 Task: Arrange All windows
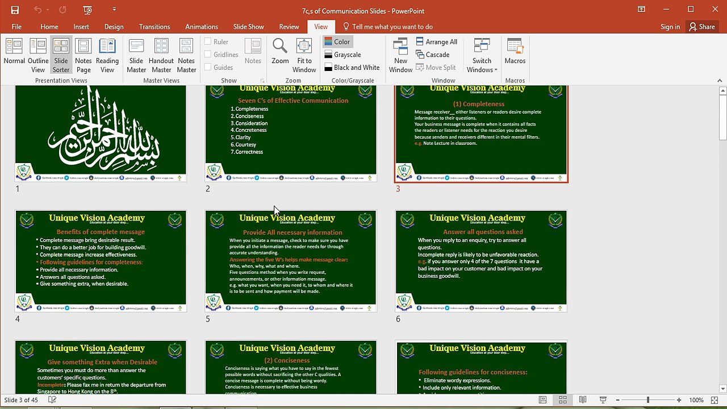tap(436, 41)
